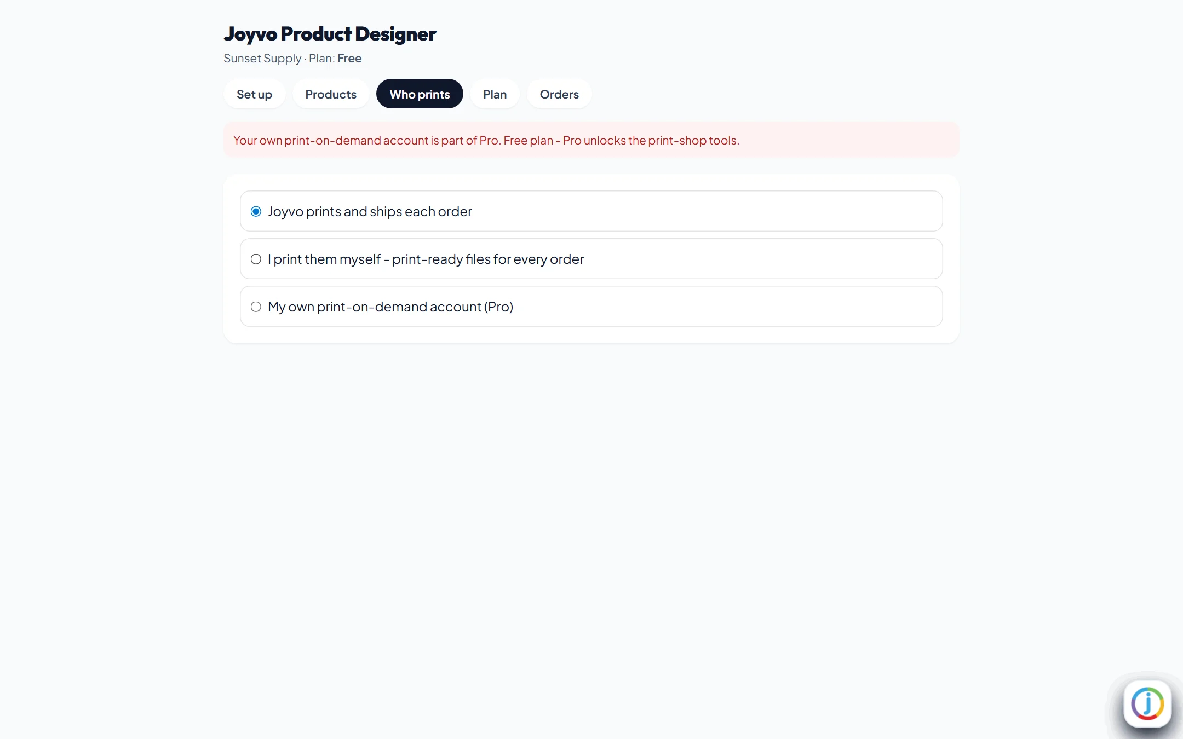Click the red Pro plan warning message
The height and width of the screenshot is (739, 1183).
(591, 140)
